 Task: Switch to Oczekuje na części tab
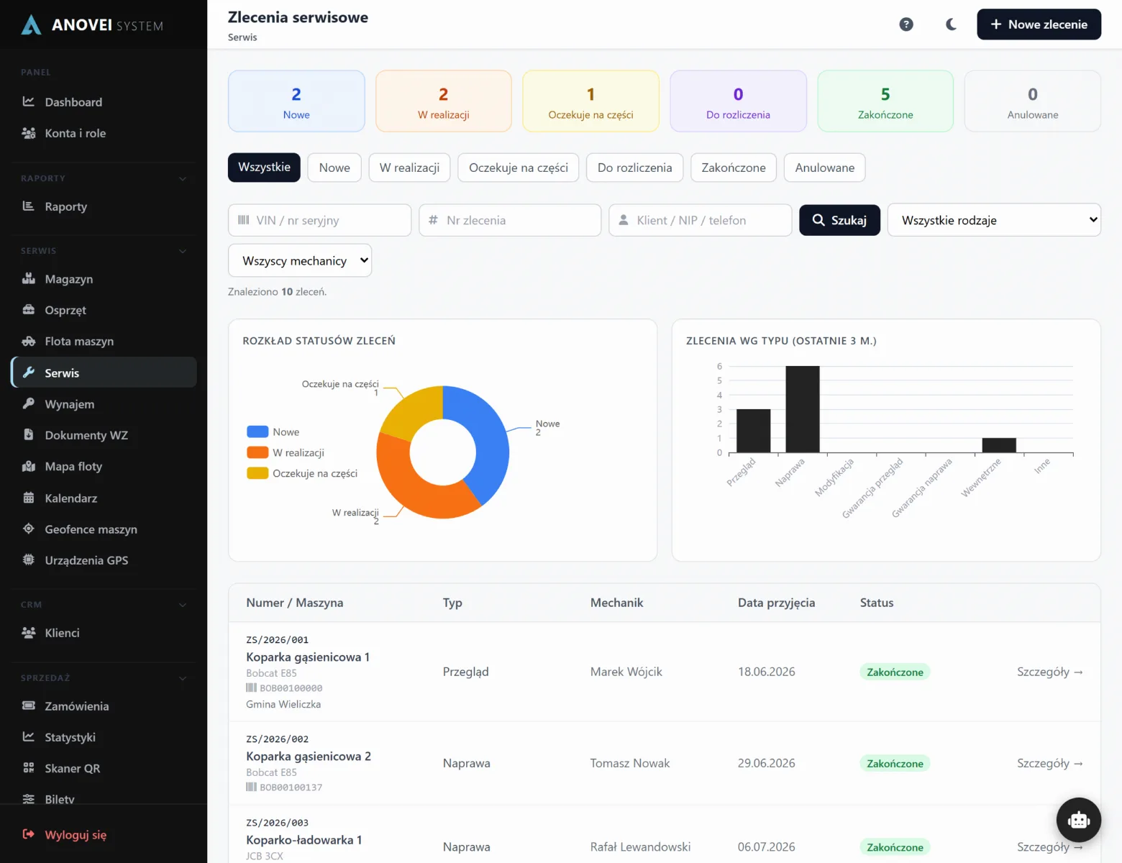(518, 168)
